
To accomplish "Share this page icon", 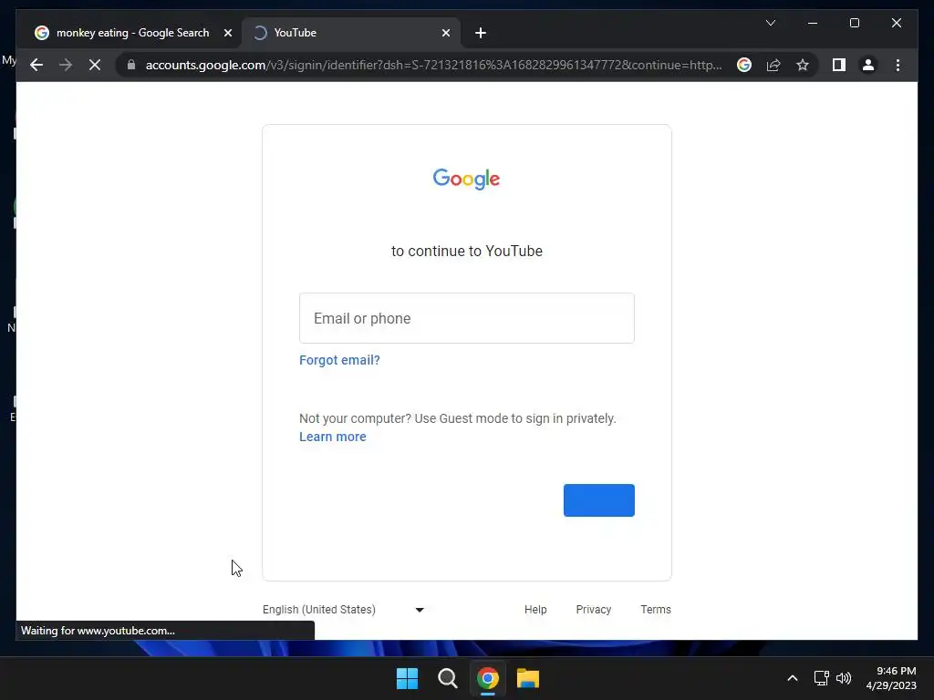I will [x=773, y=65].
